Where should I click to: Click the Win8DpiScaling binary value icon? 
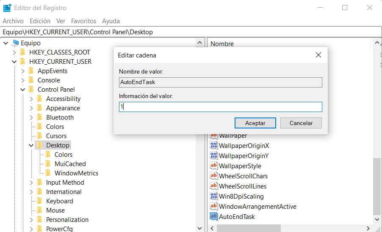pos(214,196)
